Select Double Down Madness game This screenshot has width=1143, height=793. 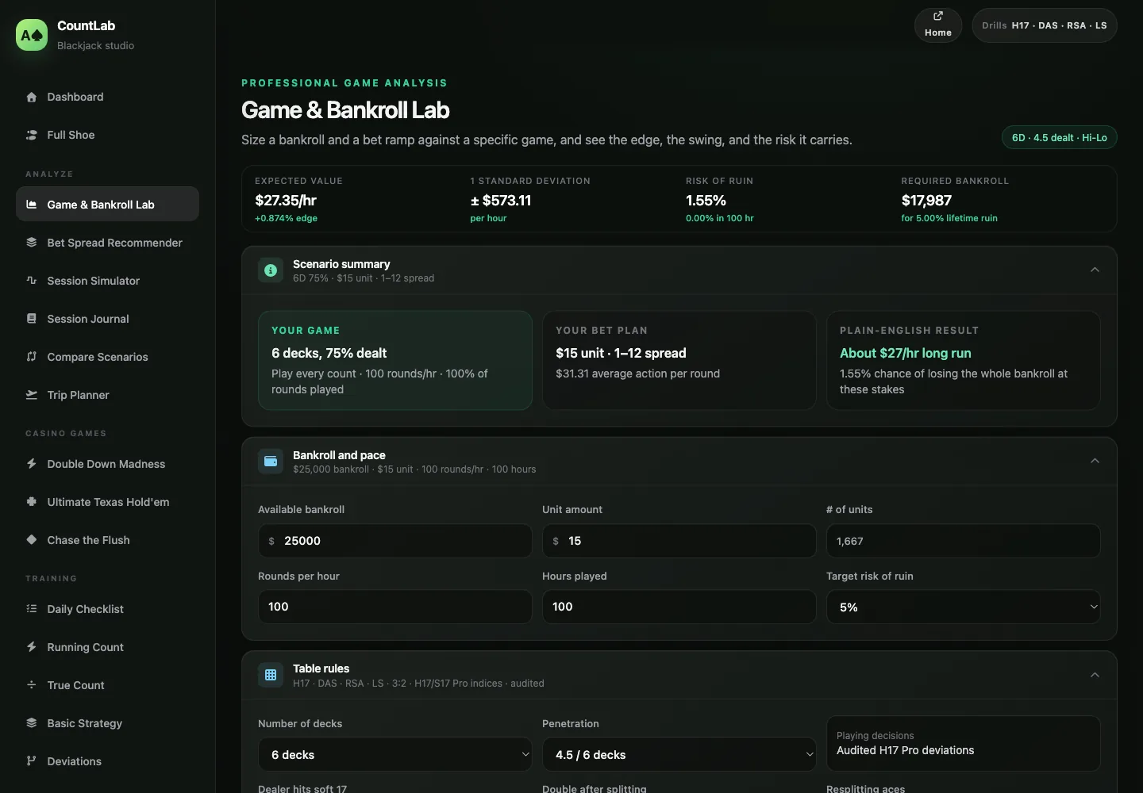(x=107, y=464)
